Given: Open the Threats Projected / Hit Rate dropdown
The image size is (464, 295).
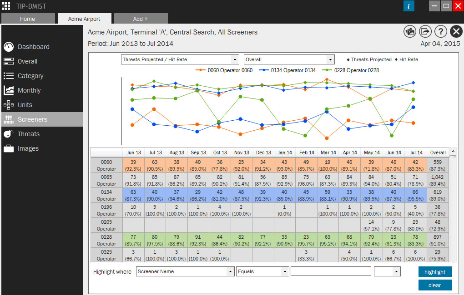Looking at the screenshot, I should click(180, 59).
